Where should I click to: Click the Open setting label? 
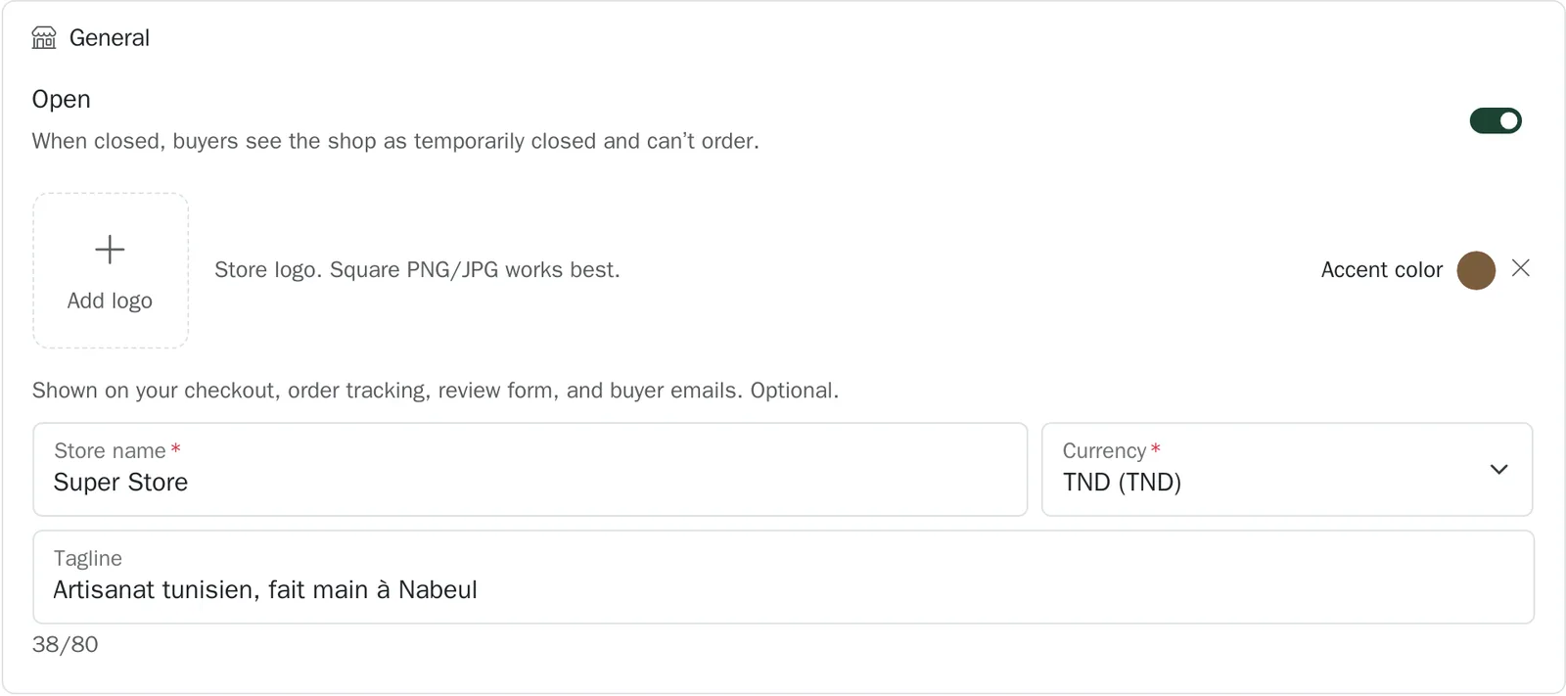61,99
